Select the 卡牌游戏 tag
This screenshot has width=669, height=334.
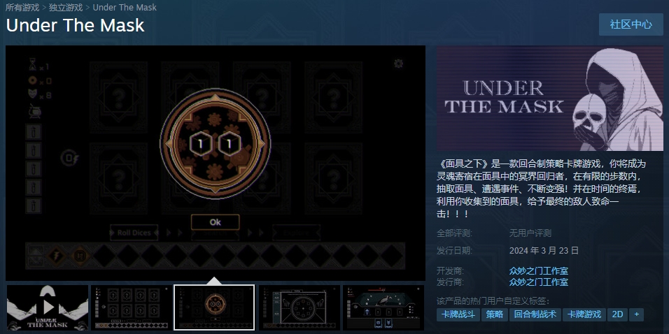pyautogui.click(x=584, y=314)
